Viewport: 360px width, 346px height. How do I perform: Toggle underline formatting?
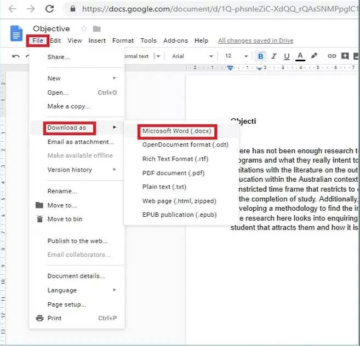pos(287,56)
